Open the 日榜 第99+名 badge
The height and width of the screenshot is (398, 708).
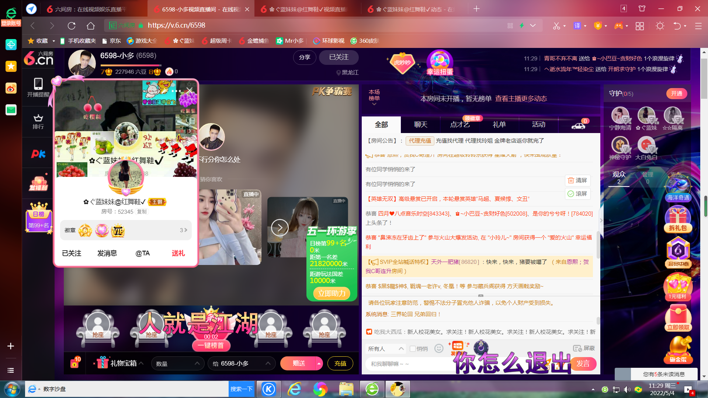coord(39,217)
